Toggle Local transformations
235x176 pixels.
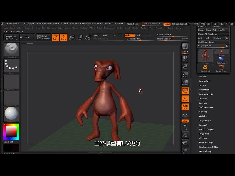point(185,107)
